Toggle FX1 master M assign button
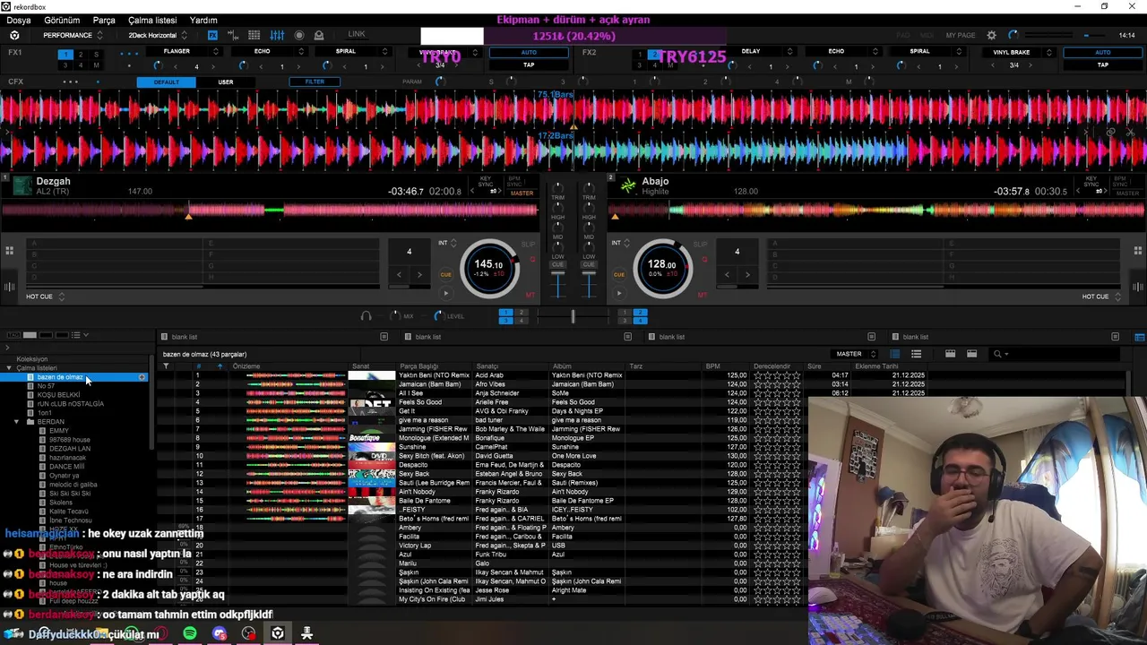 [x=97, y=65]
